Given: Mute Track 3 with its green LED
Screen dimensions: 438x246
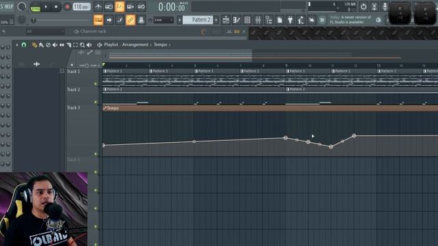Looking at the screenshot, I should pos(96,154).
